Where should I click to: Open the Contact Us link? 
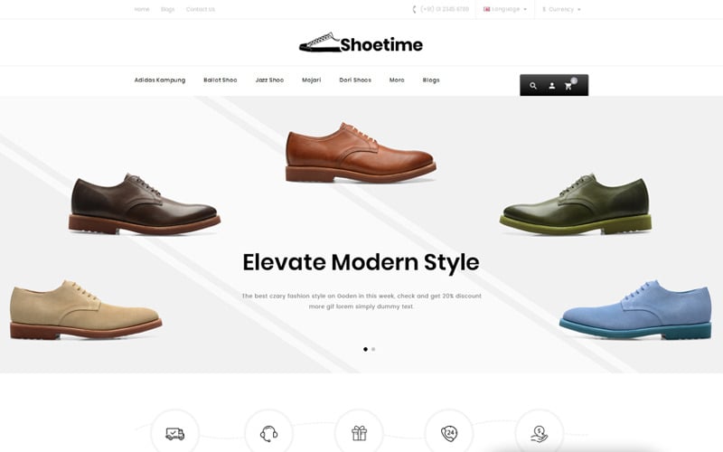point(200,9)
